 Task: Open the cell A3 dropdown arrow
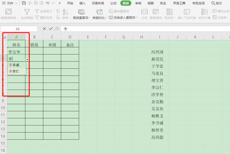point(27,60)
